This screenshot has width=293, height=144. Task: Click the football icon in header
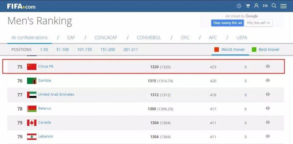pyautogui.click(x=239, y=6)
